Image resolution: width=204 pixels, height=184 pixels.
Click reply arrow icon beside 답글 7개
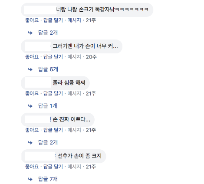pyautogui.click(x=30, y=179)
